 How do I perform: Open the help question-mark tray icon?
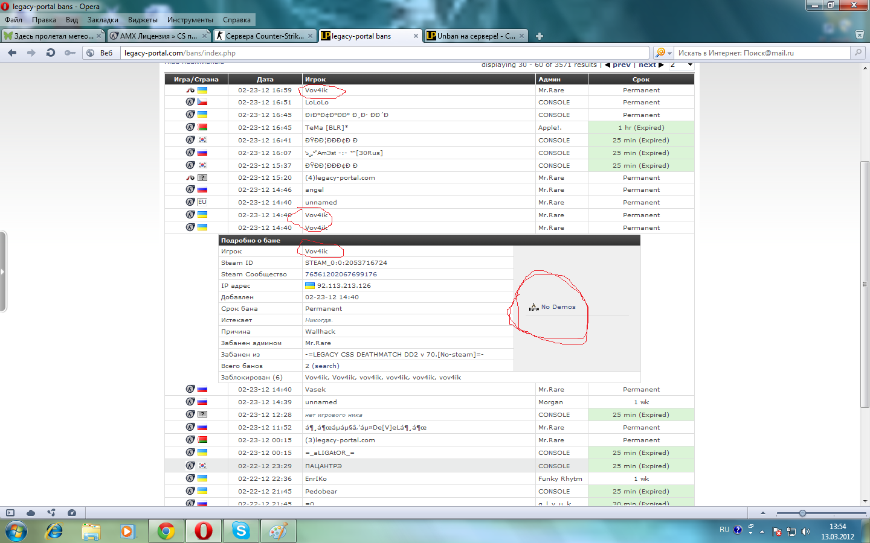point(738,530)
